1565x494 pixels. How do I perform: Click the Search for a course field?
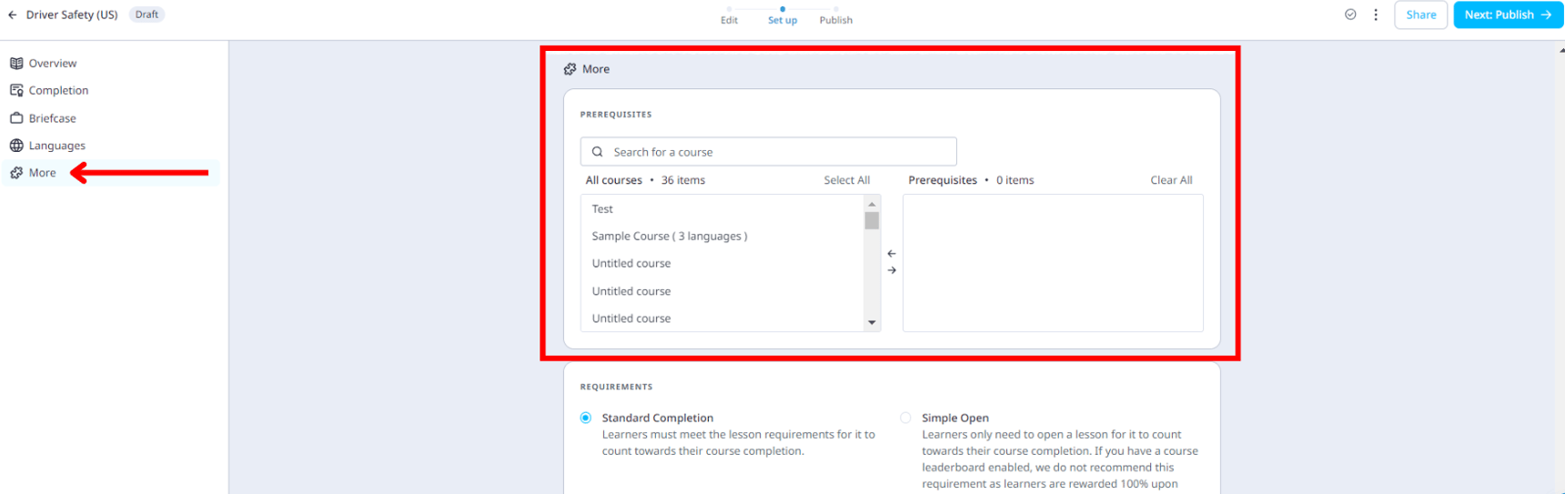769,152
